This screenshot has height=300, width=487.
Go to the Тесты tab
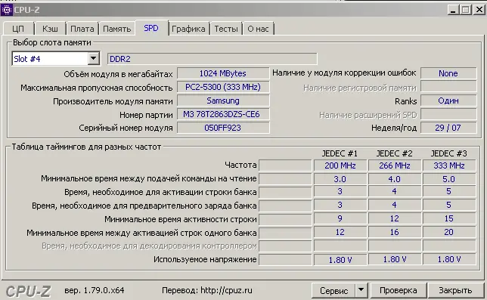[x=226, y=29]
